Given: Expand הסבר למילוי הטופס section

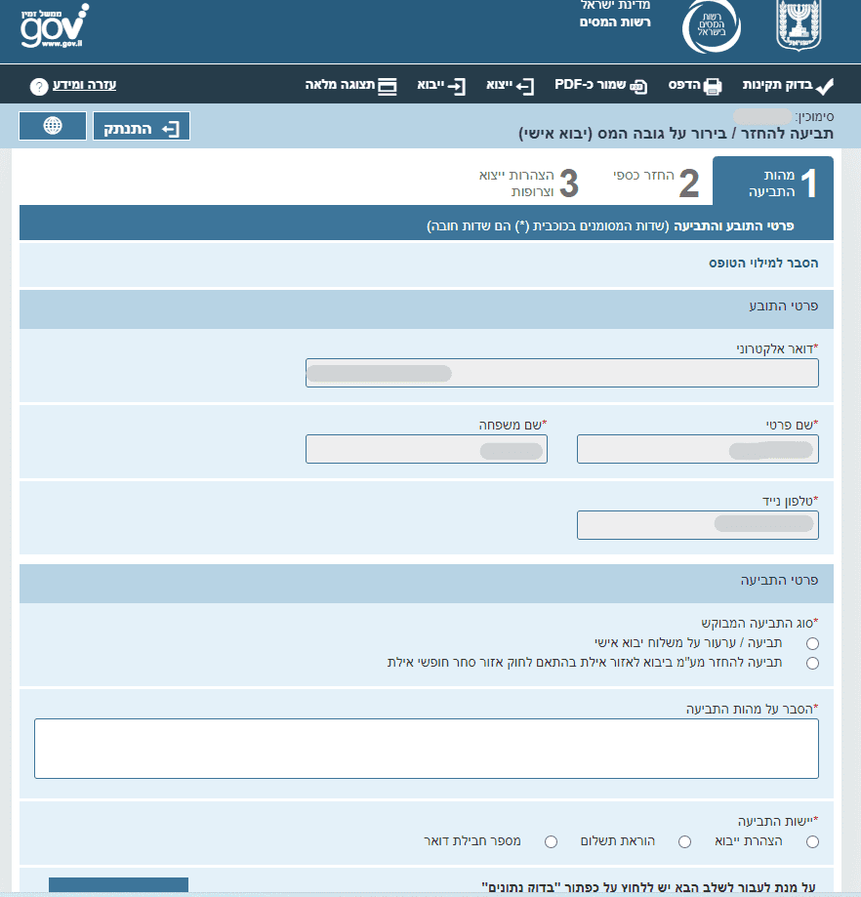Looking at the screenshot, I should (763, 264).
